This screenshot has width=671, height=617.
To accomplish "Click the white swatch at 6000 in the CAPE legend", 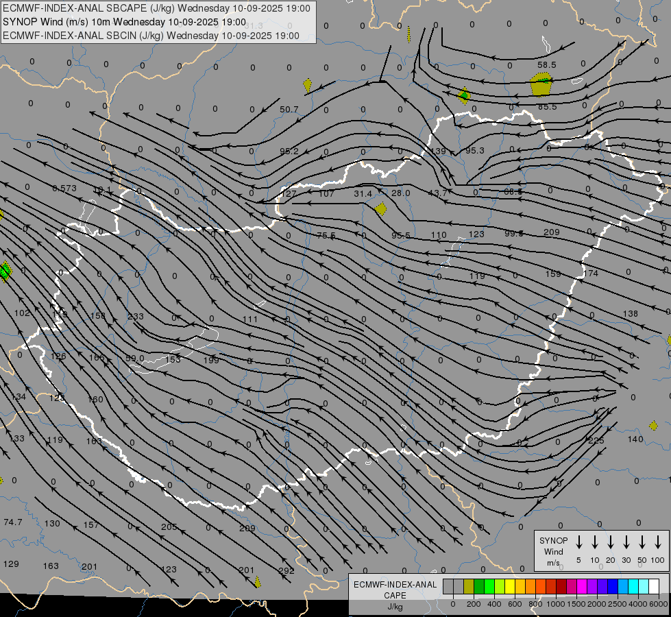I will tap(654, 587).
